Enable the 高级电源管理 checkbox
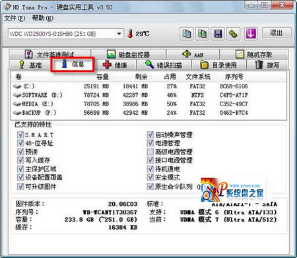The height and width of the screenshot is (258, 297). pos(150,152)
